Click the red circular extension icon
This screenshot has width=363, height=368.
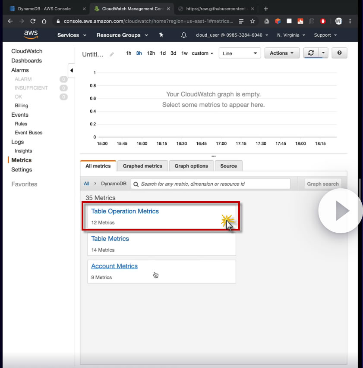pyautogui.click(x=323, y=22)
